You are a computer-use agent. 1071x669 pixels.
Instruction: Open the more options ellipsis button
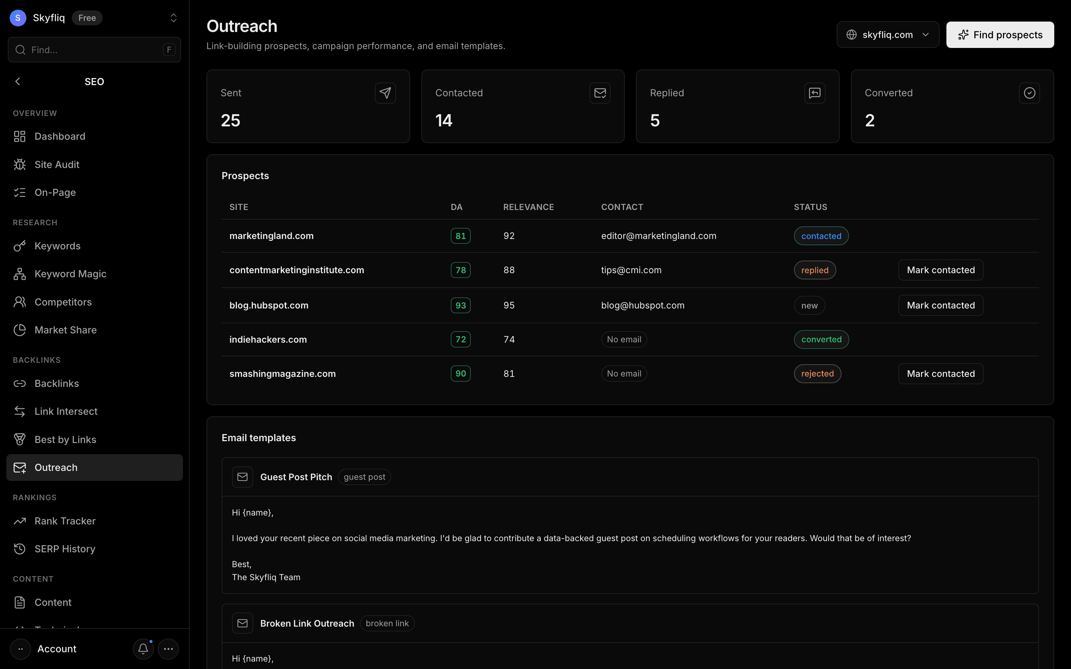[x=168, y=649]
